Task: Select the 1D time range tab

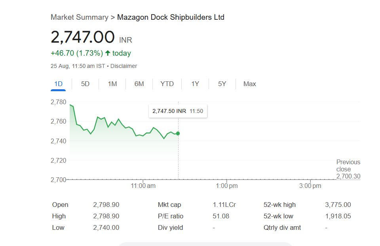Action: (58, 84)
